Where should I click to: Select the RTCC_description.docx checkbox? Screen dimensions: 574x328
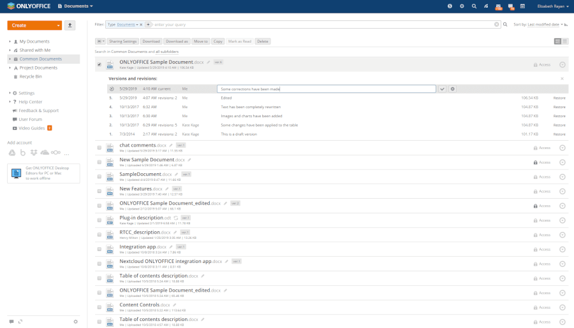[99, 235]
